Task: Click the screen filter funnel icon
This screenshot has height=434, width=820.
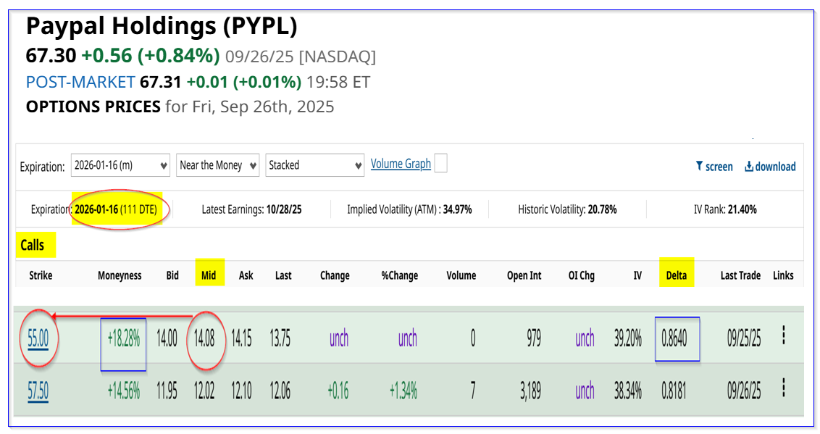Action: (x=699, y=166)
